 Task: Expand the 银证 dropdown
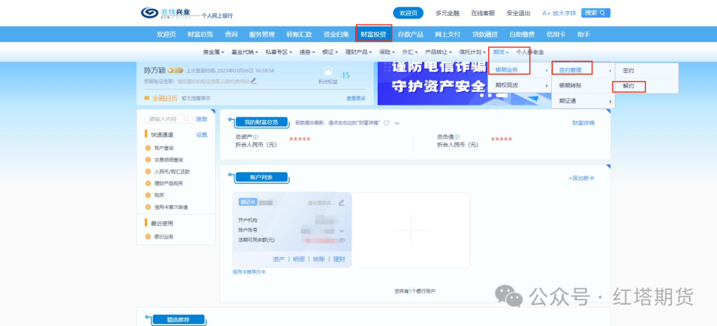(330, 52)
